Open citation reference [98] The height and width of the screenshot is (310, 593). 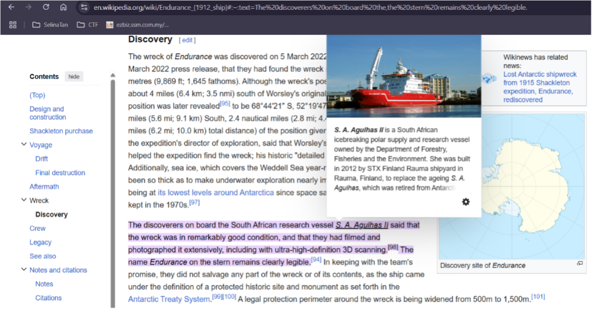[393, 247]
